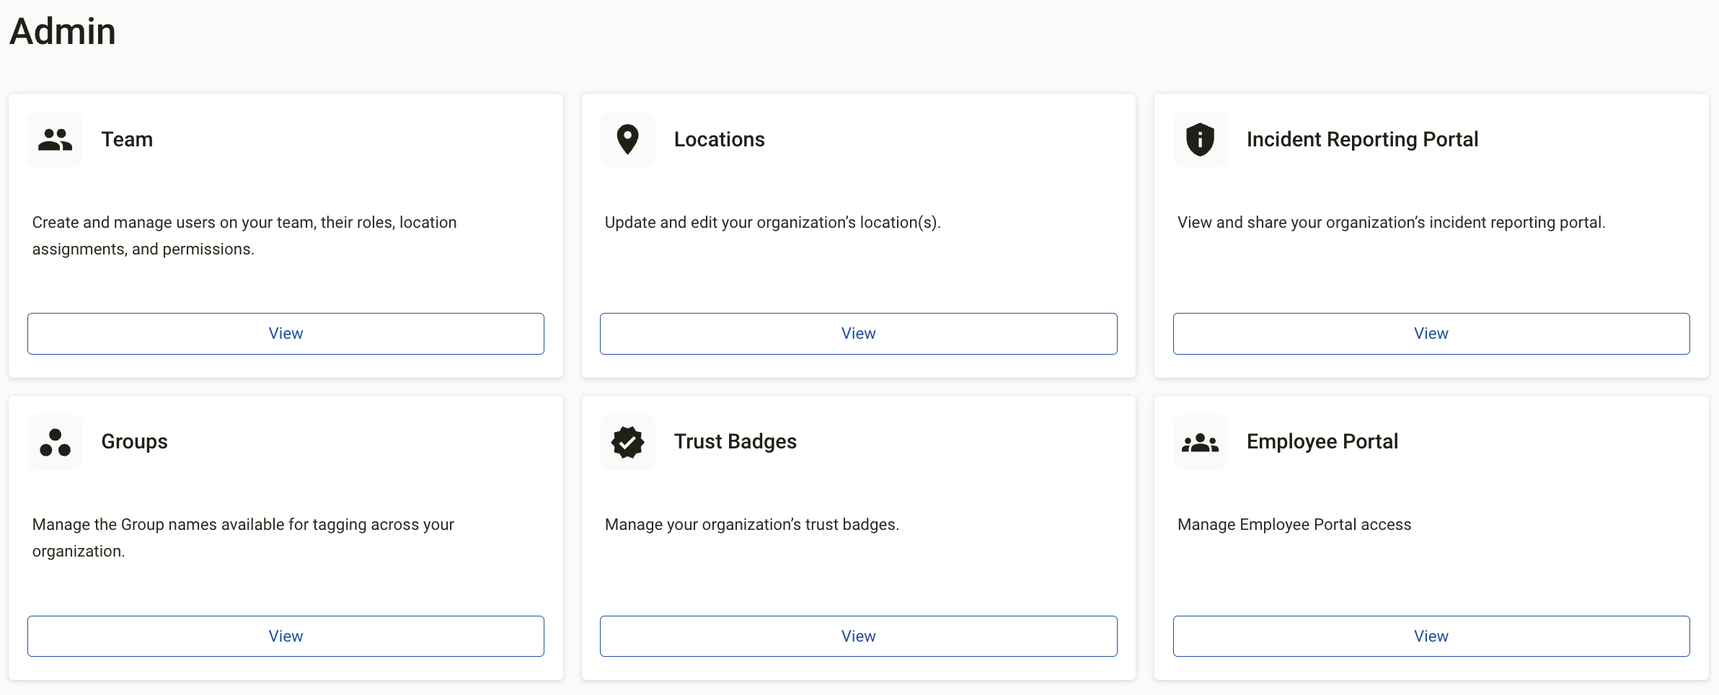Click the Locations card heading
The image size is (1719, 695).
[x=719, y=139]
